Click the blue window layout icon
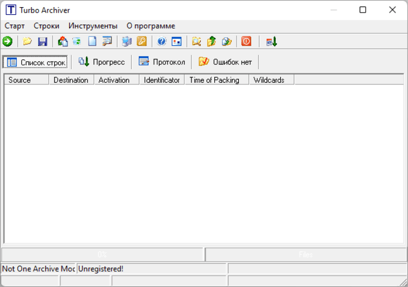The image size is (408, 287). pyautogui.click(x=176, y=41)
